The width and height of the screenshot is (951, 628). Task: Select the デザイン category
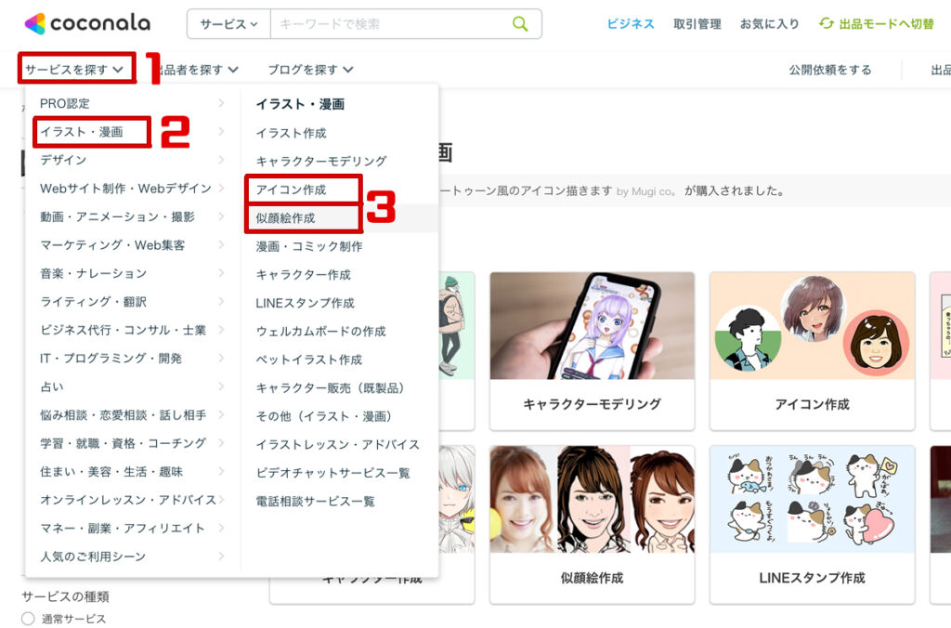[63, 160]
